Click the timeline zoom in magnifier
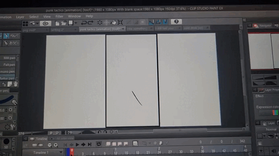Image resolution: width=279 pixels, height=156 pixels. [x=56, y=145]
